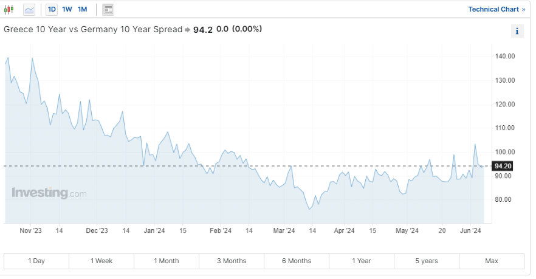
Task: Click the info 'i' icon
Action: point(517,32)
